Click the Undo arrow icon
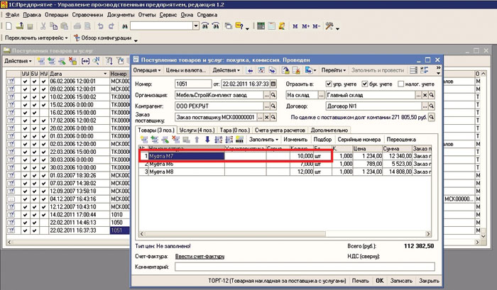 coord(101,26)
